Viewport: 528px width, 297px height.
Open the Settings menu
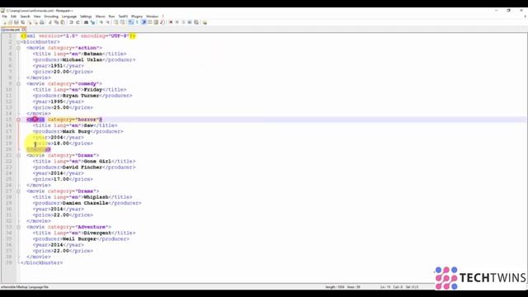click(86, 16)
